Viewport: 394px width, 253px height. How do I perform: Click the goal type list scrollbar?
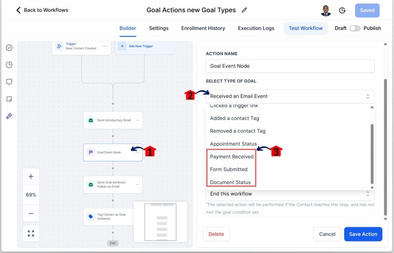click(x=372, y=154)
